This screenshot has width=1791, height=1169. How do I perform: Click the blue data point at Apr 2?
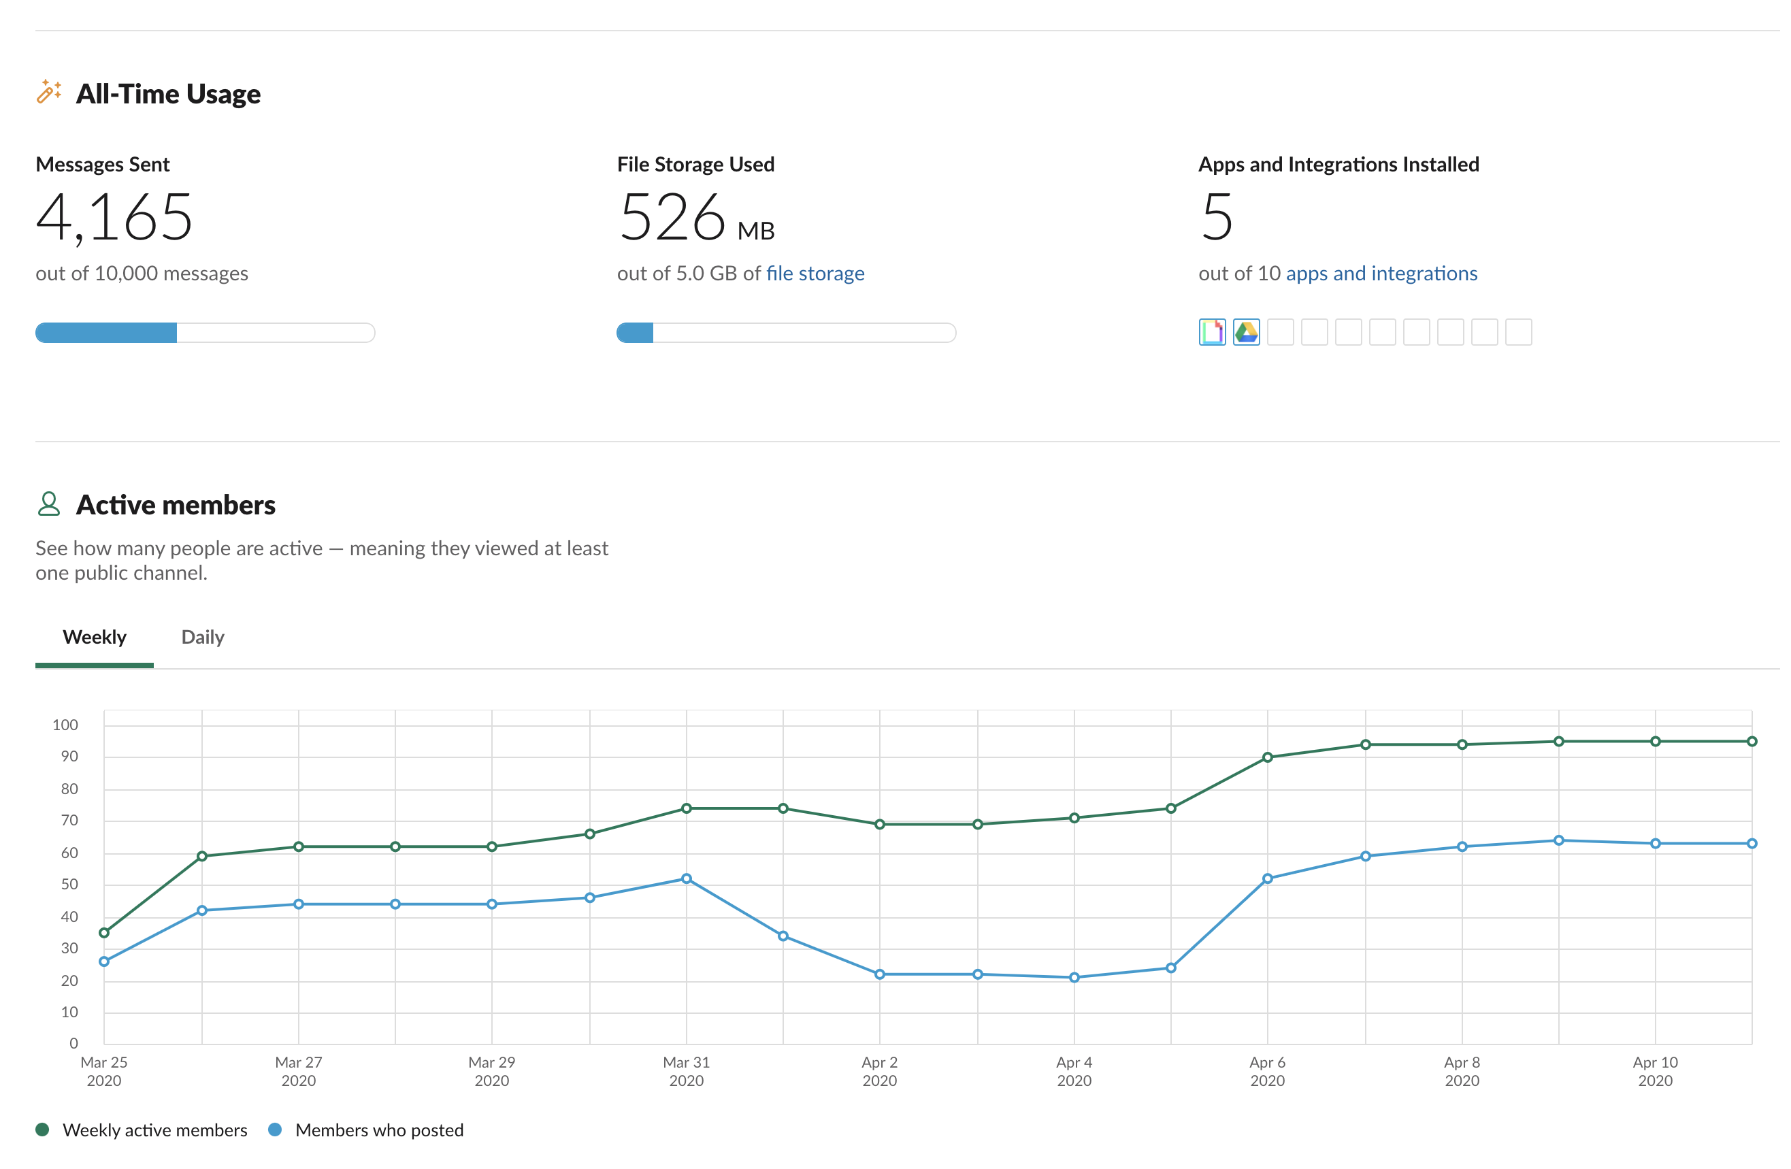pyautogui.click(x=880, y=974)
